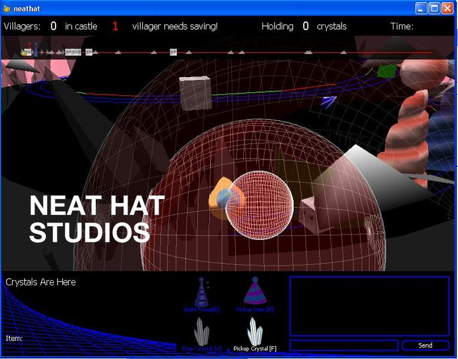Screen dimensions: 458x359
Task: Click the wide grey block marker on the track
Action: pyautogui.click(x=73, y=52)
